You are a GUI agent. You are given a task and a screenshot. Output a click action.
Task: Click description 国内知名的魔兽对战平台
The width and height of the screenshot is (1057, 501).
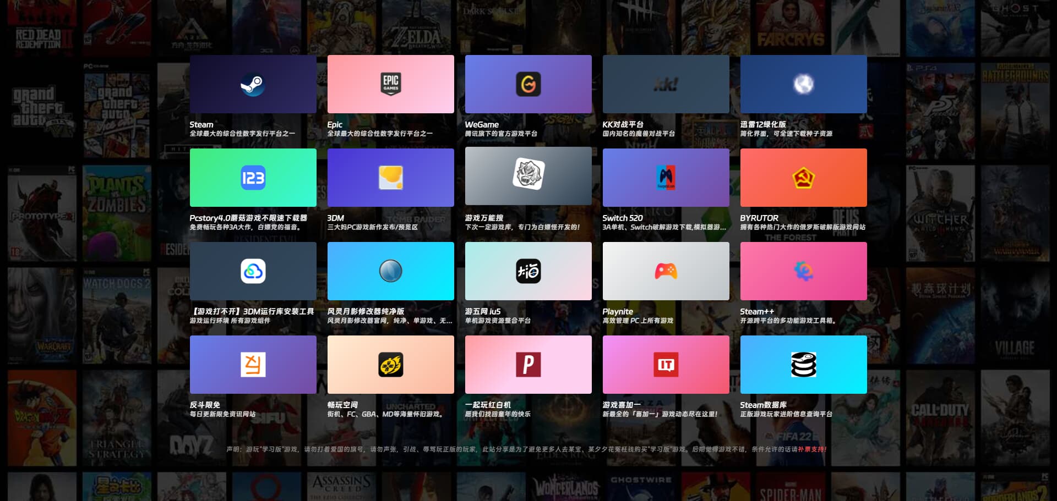(639, 134)
